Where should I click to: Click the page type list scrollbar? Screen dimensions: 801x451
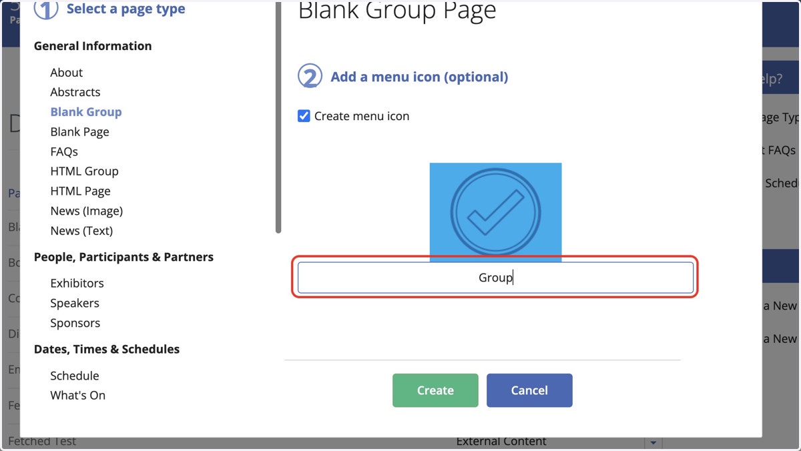tap(278, 117)
